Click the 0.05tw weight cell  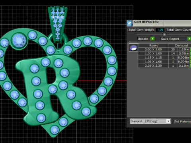tap(184, 54)
